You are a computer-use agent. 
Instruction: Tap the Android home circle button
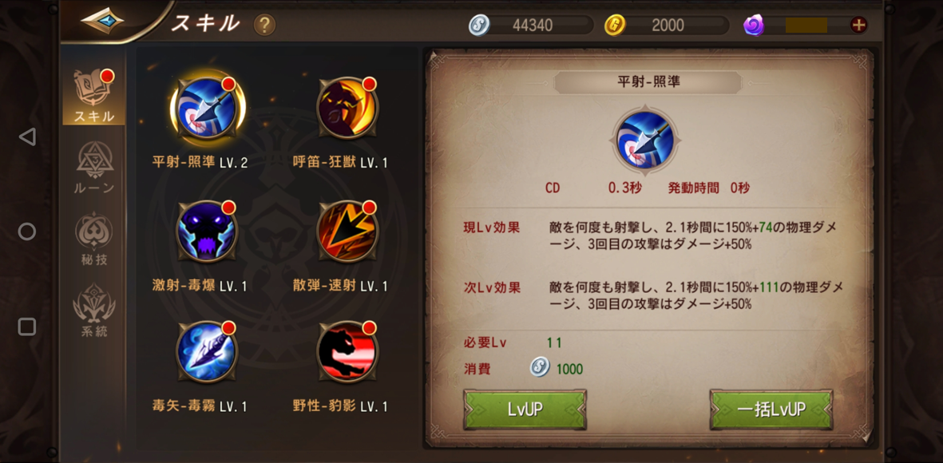click(x=27, y=231)
